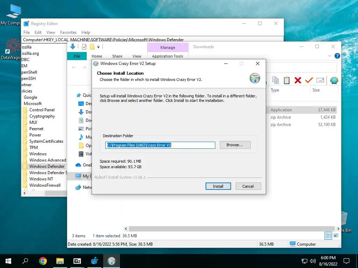This screenshot has width=358, height=268.
Task: Select Control Panel key in registry tree
Action: (42, 110)
